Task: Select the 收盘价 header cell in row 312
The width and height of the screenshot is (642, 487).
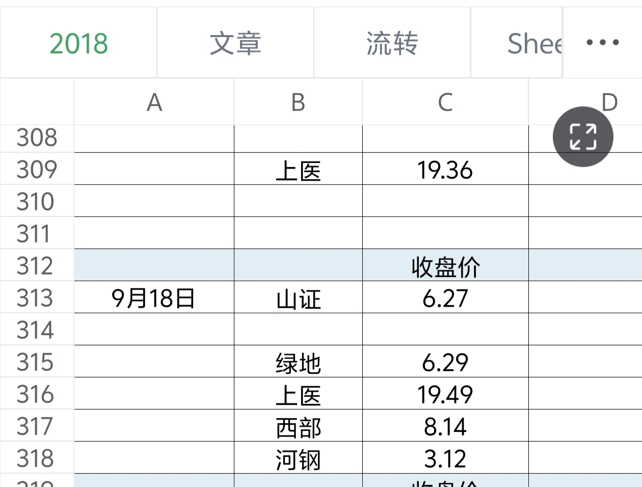Action: point(445,265)
